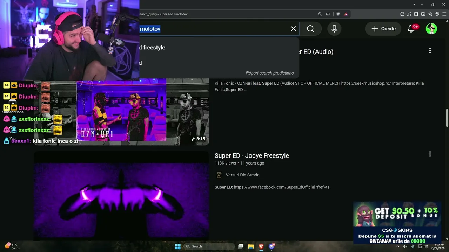449x252 pixels.
Task: Click the cast/install icon in the address bar
Action: coord(328,14)
